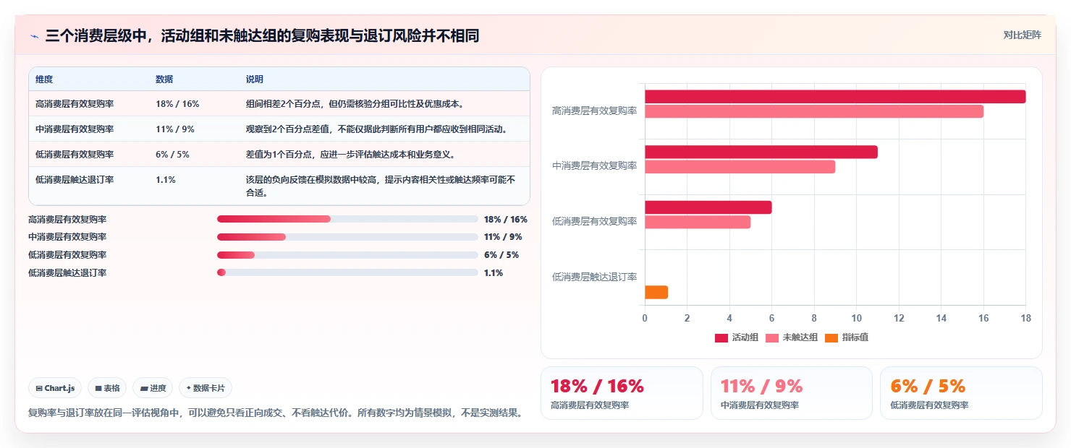Viewport: 1071px width, 448px height.
Task: Click the 说明 column header
Action: pyautogui.click(x=255, y=79)
